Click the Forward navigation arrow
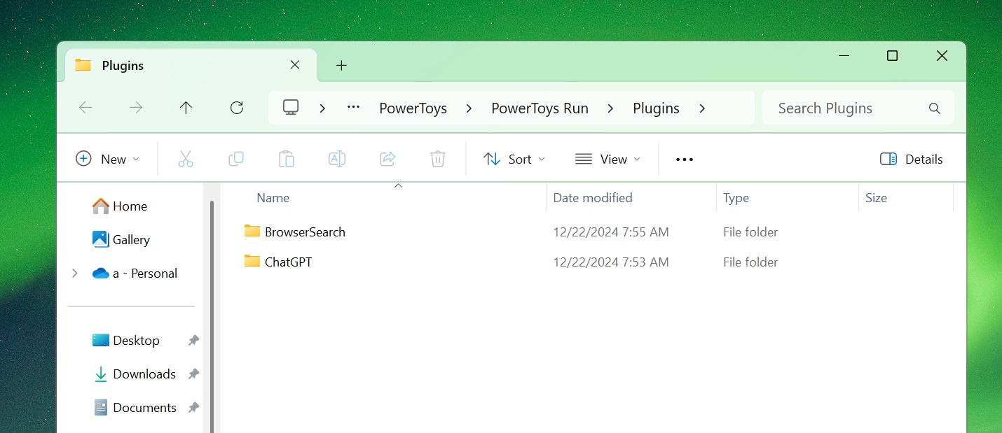This screenshot has width=1002, height=433. point(136,108)
